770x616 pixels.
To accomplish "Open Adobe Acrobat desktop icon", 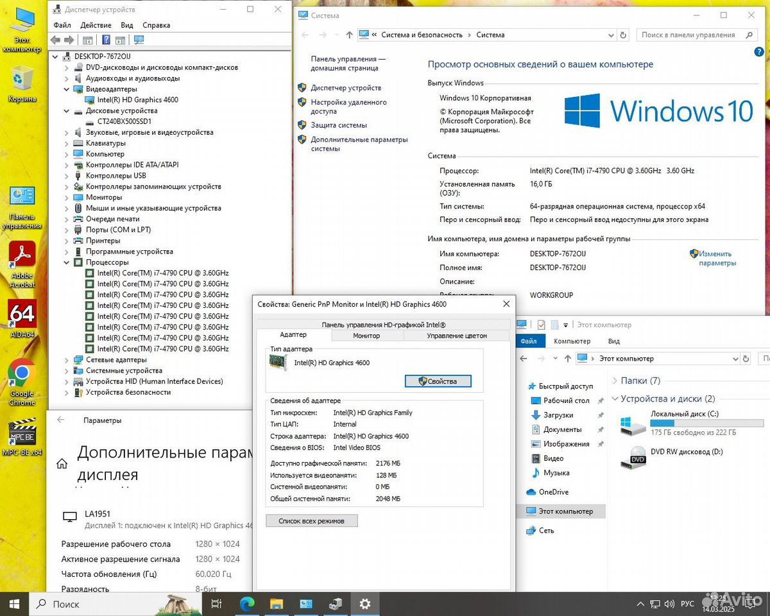I will (x=22, y=263).
